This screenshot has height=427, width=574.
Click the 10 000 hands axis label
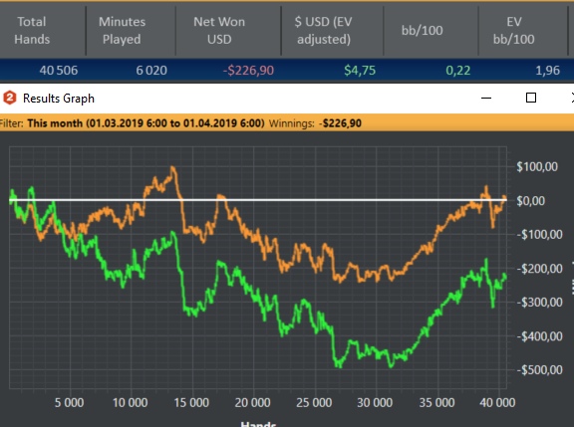pos(130,402)
